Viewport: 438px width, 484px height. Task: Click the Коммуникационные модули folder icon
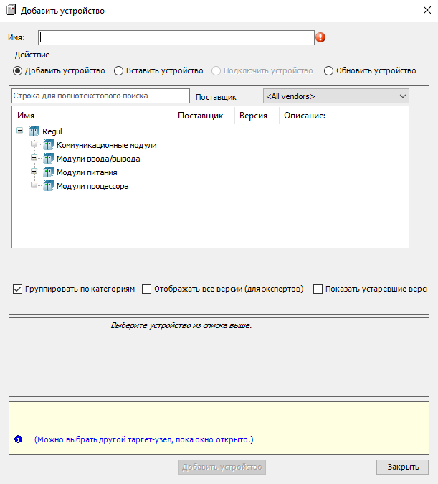point(49,145)
